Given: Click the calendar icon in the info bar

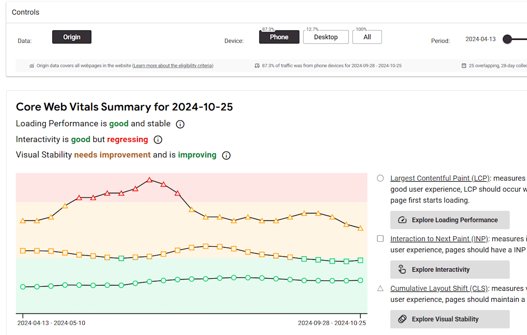Looking at the screenshot, I should click(464, 66).
